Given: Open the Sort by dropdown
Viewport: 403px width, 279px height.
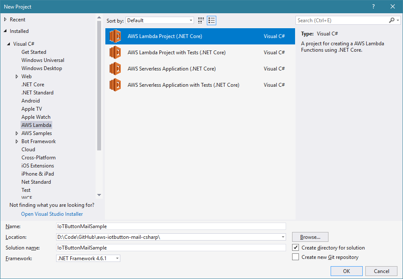Looking at the screenshot, I should tap(160, 21).
